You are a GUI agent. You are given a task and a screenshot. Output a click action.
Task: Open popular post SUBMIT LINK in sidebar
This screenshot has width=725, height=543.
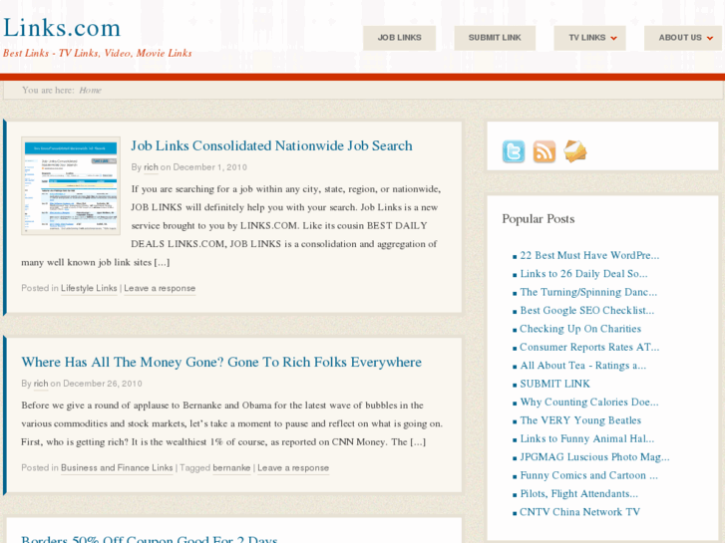pyautogui.click(x=554, y=384)
